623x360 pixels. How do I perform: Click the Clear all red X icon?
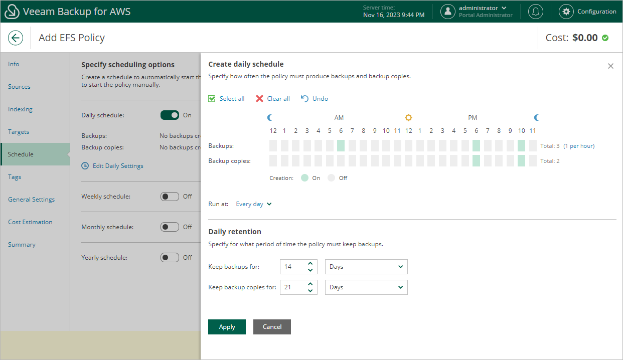click(x=259, y=99)
